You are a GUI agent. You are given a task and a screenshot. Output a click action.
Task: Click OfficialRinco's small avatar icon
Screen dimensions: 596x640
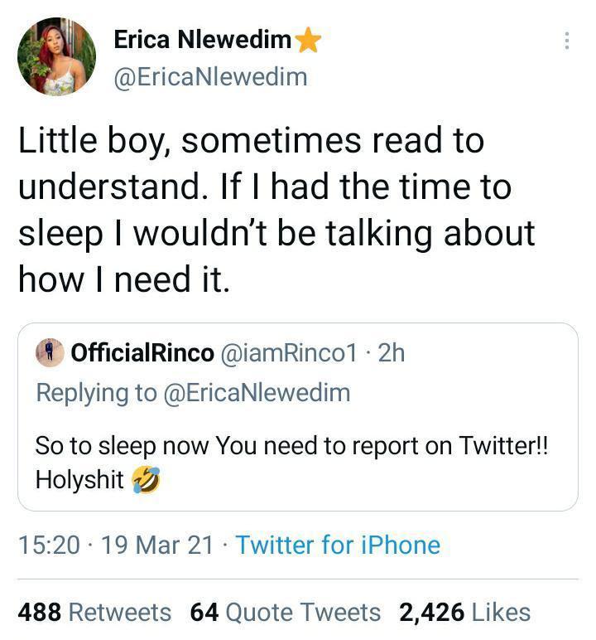50,352
